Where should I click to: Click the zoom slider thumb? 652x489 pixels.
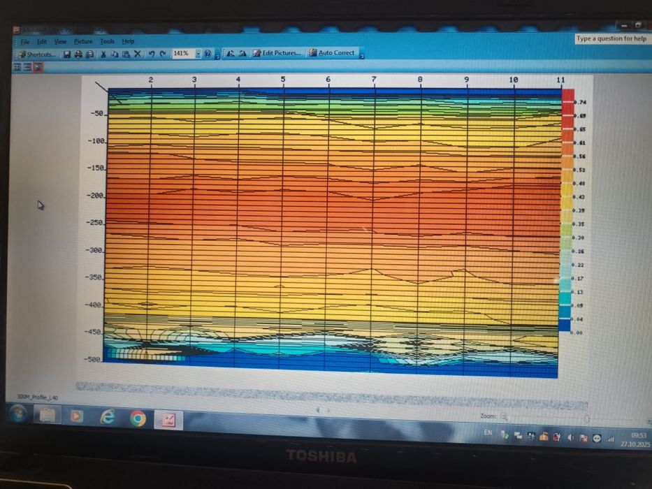click(587, 418)
